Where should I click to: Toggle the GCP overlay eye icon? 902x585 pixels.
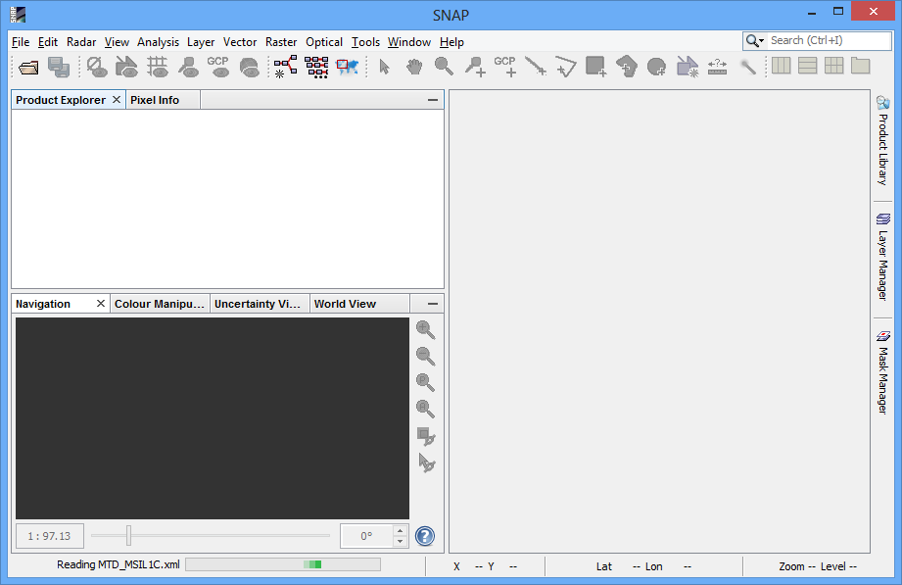(218, 67)
